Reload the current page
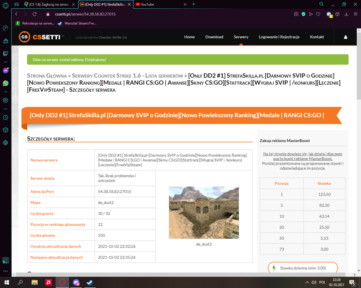Screen dimensions: 361x288 pos(35,14)
